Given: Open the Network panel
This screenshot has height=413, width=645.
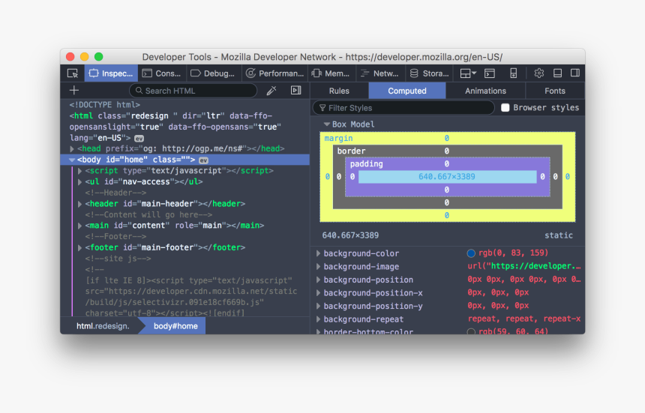Looking at the screenshot, I should pos(379,73).
